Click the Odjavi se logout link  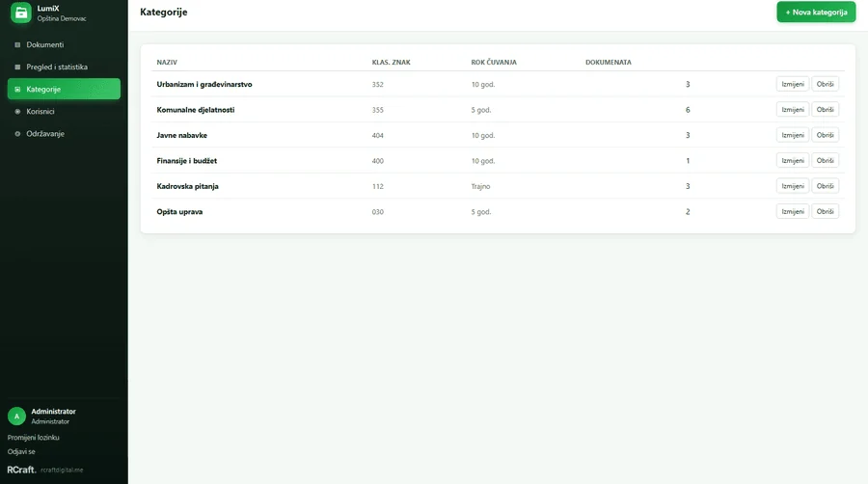click(21, 452)
